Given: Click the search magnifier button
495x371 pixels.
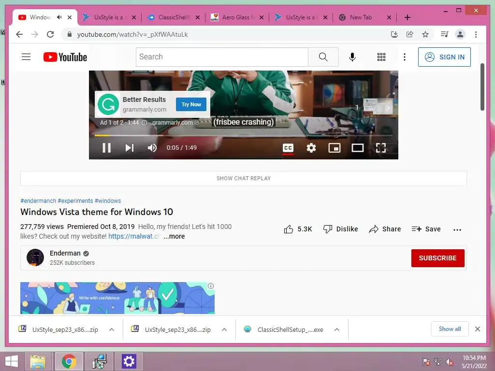Looking at the screenshot, I should pyautogui.click(x=323, y=57).
